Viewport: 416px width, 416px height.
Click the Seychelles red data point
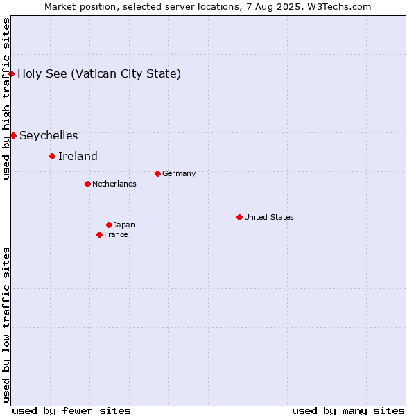(14, 136)
